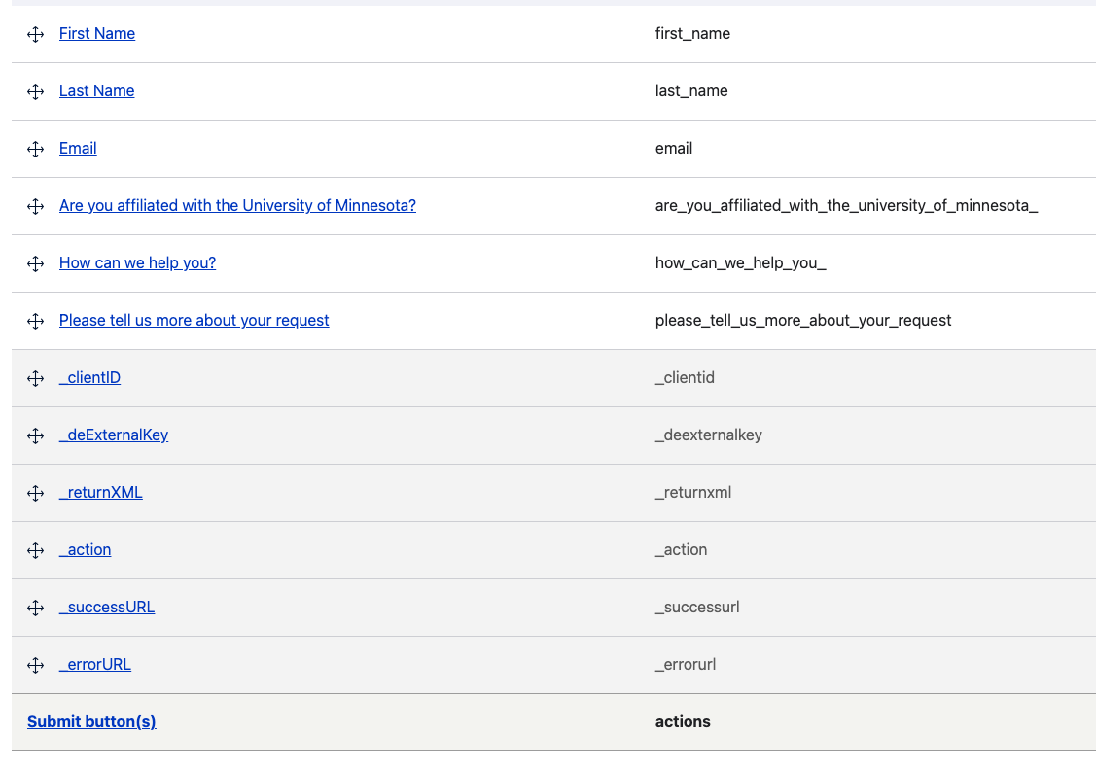Click the drag handle for First Name row
Image resolution: width=1096 pixels, height=766 pixels.
[x=36, y=34]
